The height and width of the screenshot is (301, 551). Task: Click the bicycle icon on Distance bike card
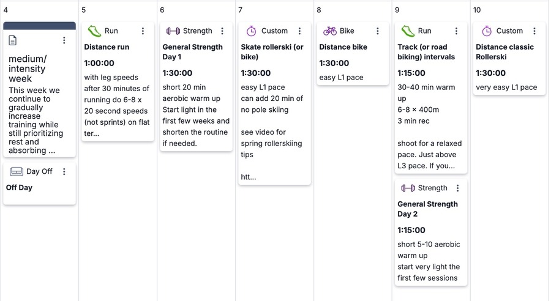click(x=329, y=31)
